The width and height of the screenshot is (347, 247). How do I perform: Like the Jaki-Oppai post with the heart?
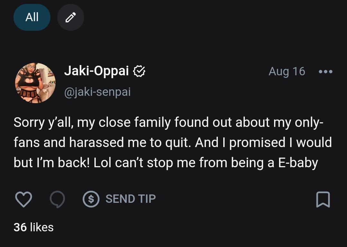[23, 199]
